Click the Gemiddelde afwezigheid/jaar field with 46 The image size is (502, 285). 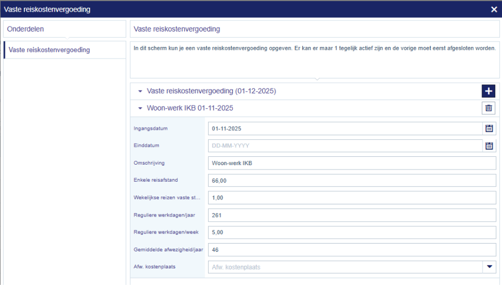coord(352,250)
